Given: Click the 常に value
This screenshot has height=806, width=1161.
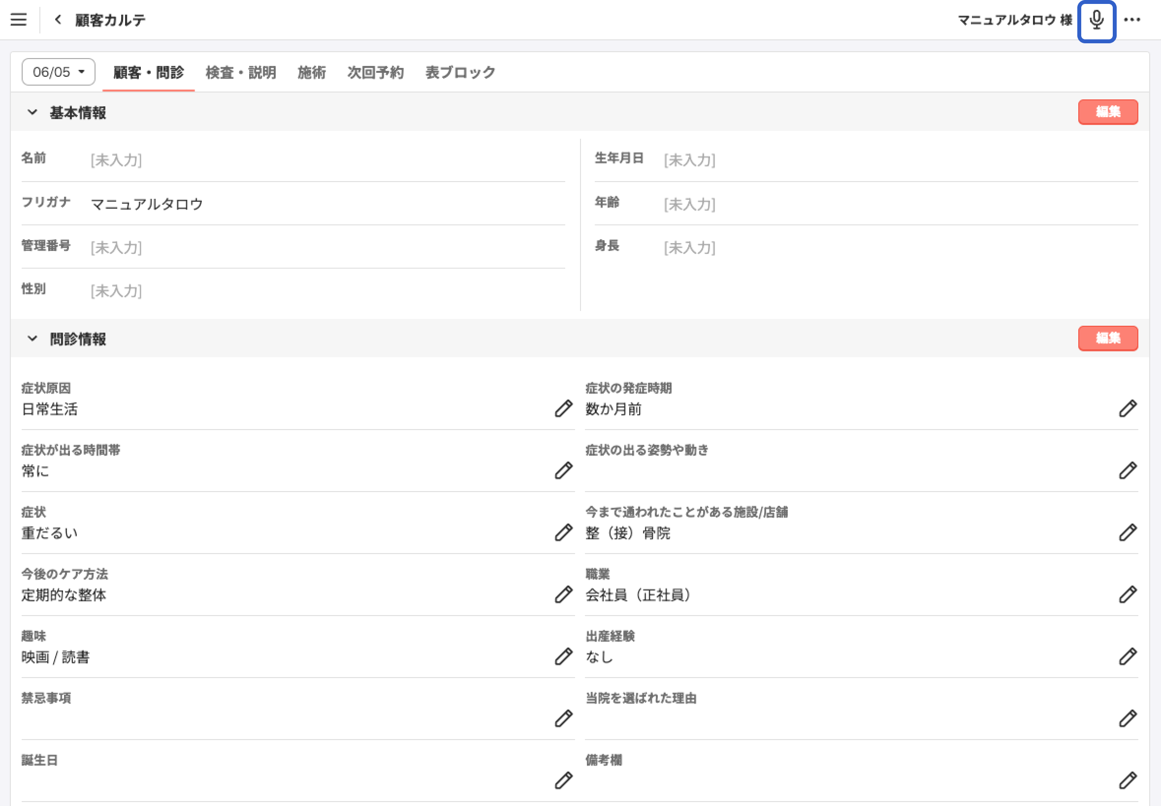Looking at the screenshot, I should (35, 471).
